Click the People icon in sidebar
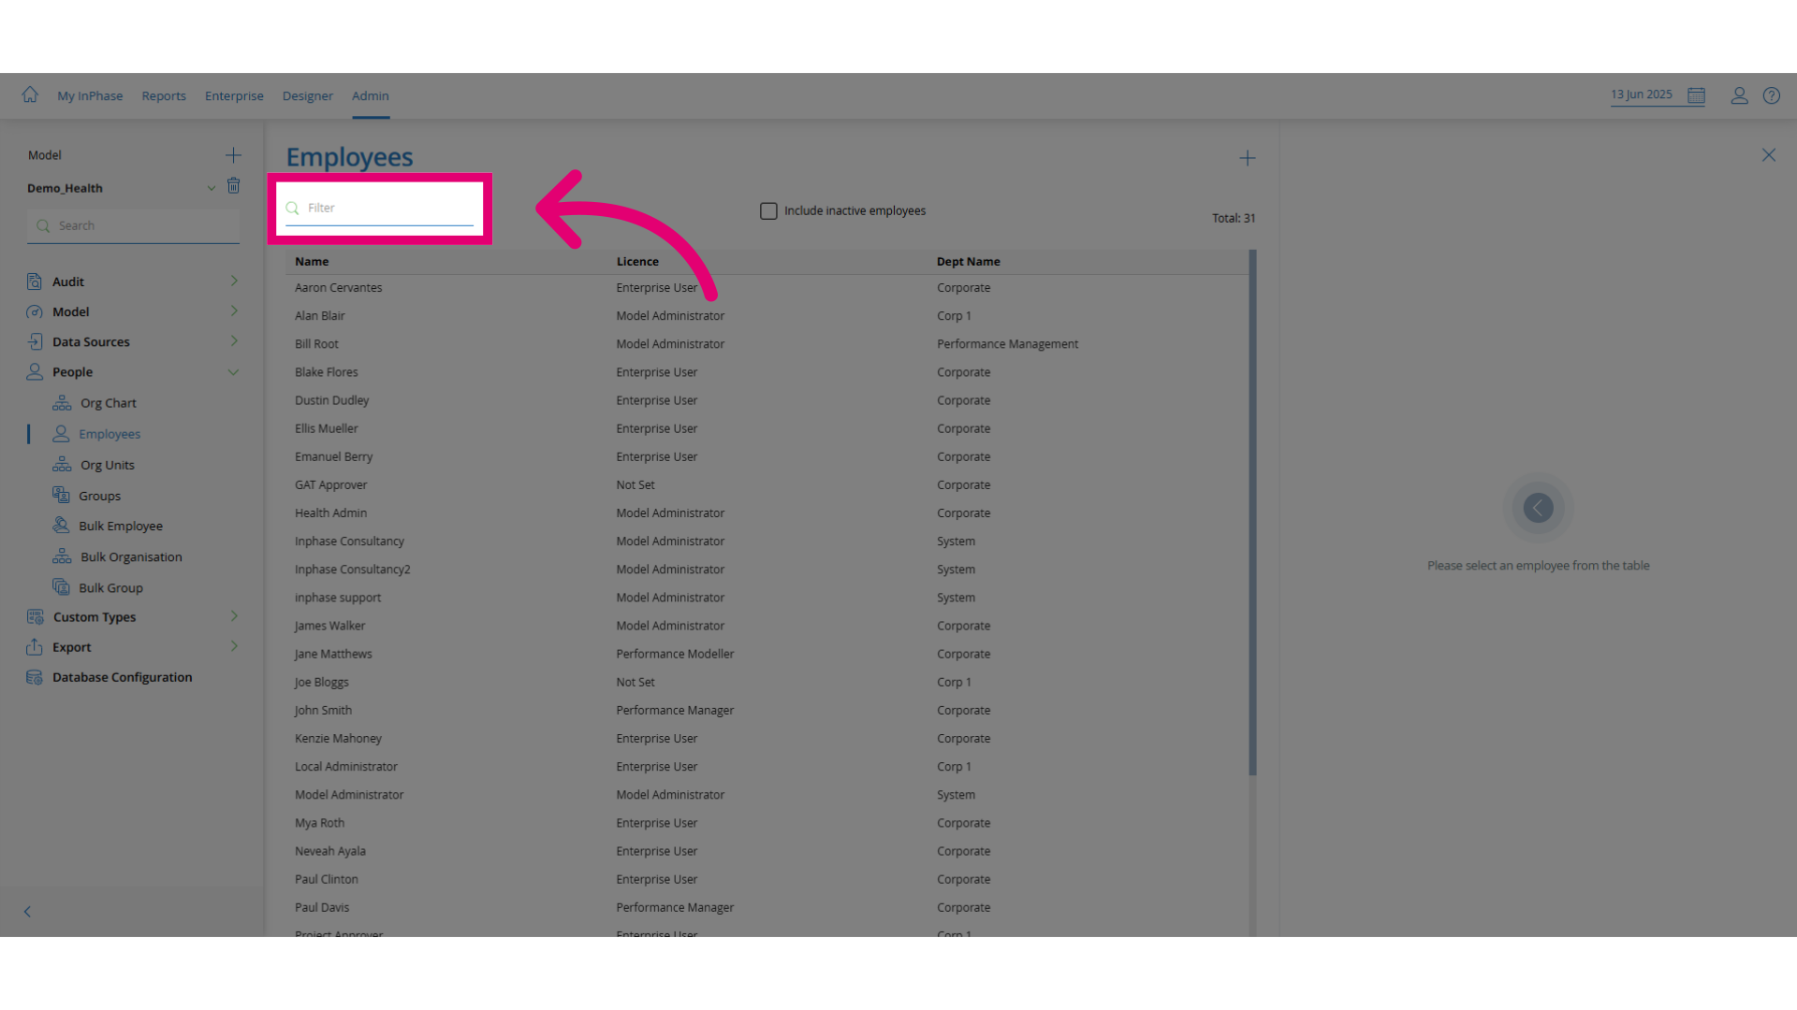This screenshot has width=1797, height=1010. pos(35,371)
